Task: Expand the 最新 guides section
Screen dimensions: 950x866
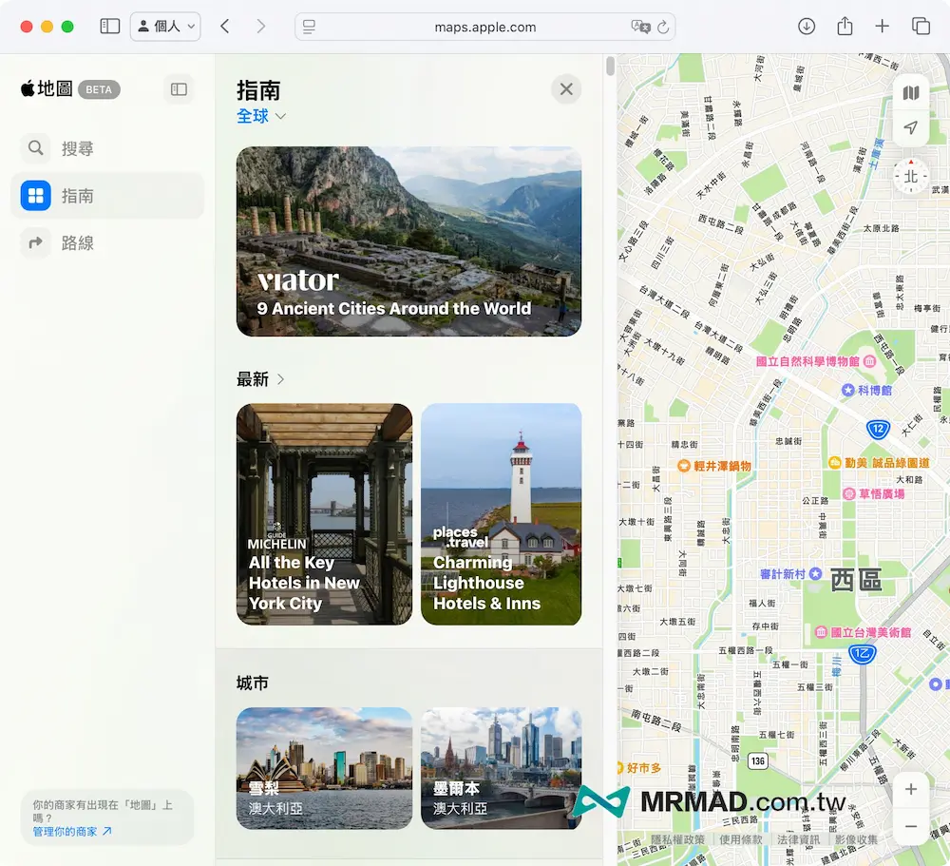Action: point(261,379)
